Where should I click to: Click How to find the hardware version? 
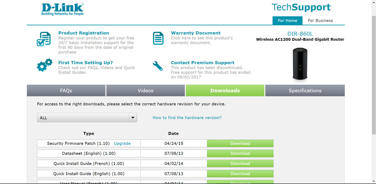pos(187,117)
